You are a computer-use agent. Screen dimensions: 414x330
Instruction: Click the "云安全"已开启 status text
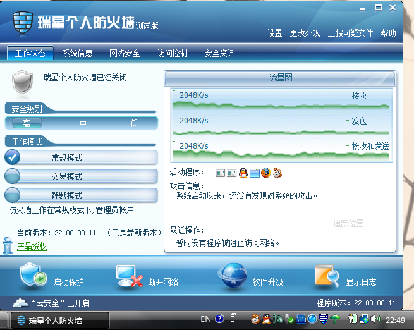pos(60,303)
